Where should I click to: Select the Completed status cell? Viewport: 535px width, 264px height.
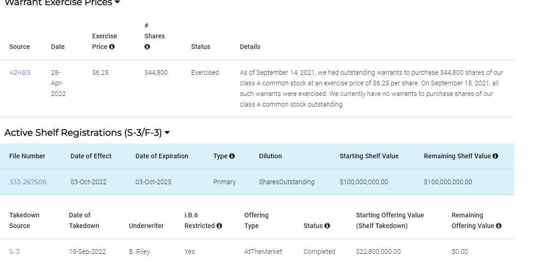319,252
